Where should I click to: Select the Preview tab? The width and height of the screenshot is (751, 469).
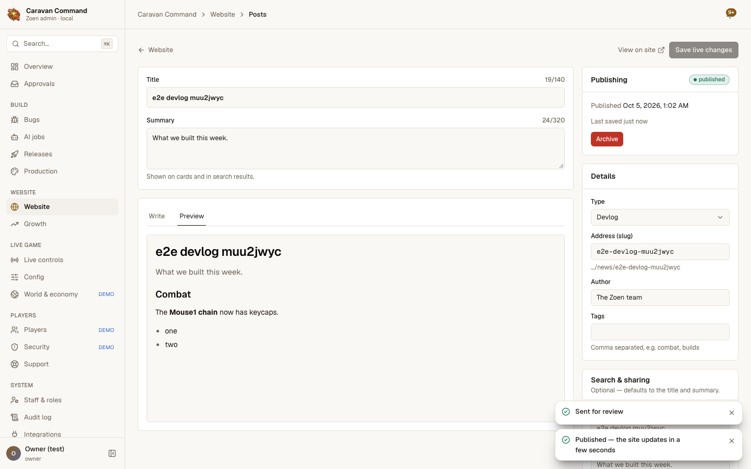191,216
